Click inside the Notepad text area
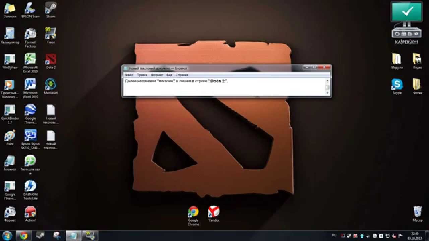The height and width of the screenshot is (241, 429). coord(221,89)
